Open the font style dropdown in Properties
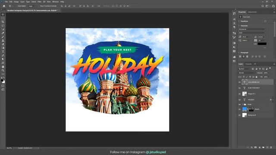Screen dimensions: 276x155 [x=252, y=33]
